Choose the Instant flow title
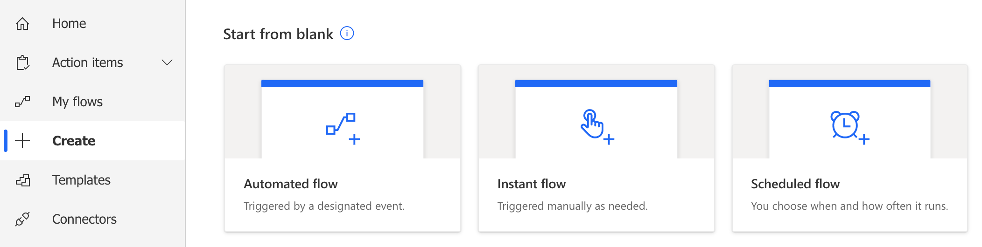 [x=532, y=184]
